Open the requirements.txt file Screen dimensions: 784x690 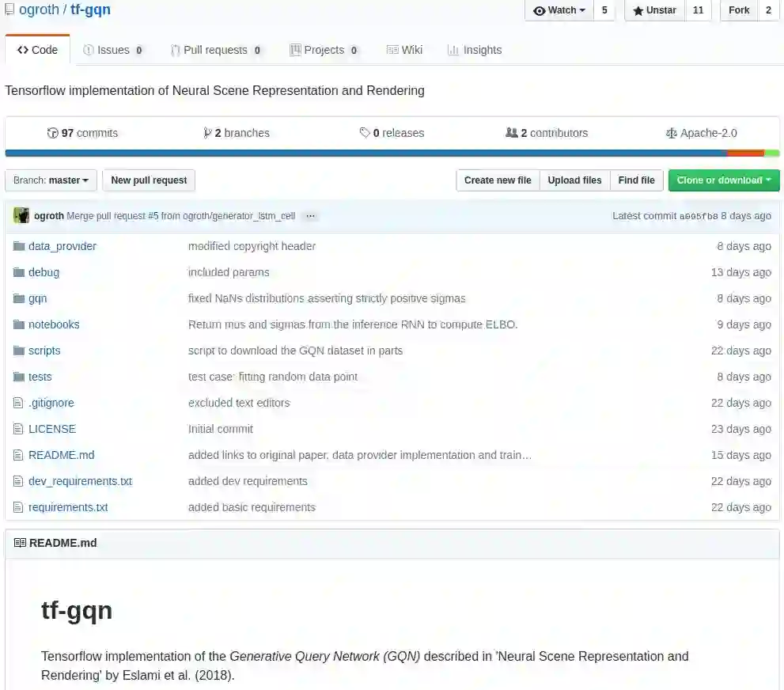point(68,507)
